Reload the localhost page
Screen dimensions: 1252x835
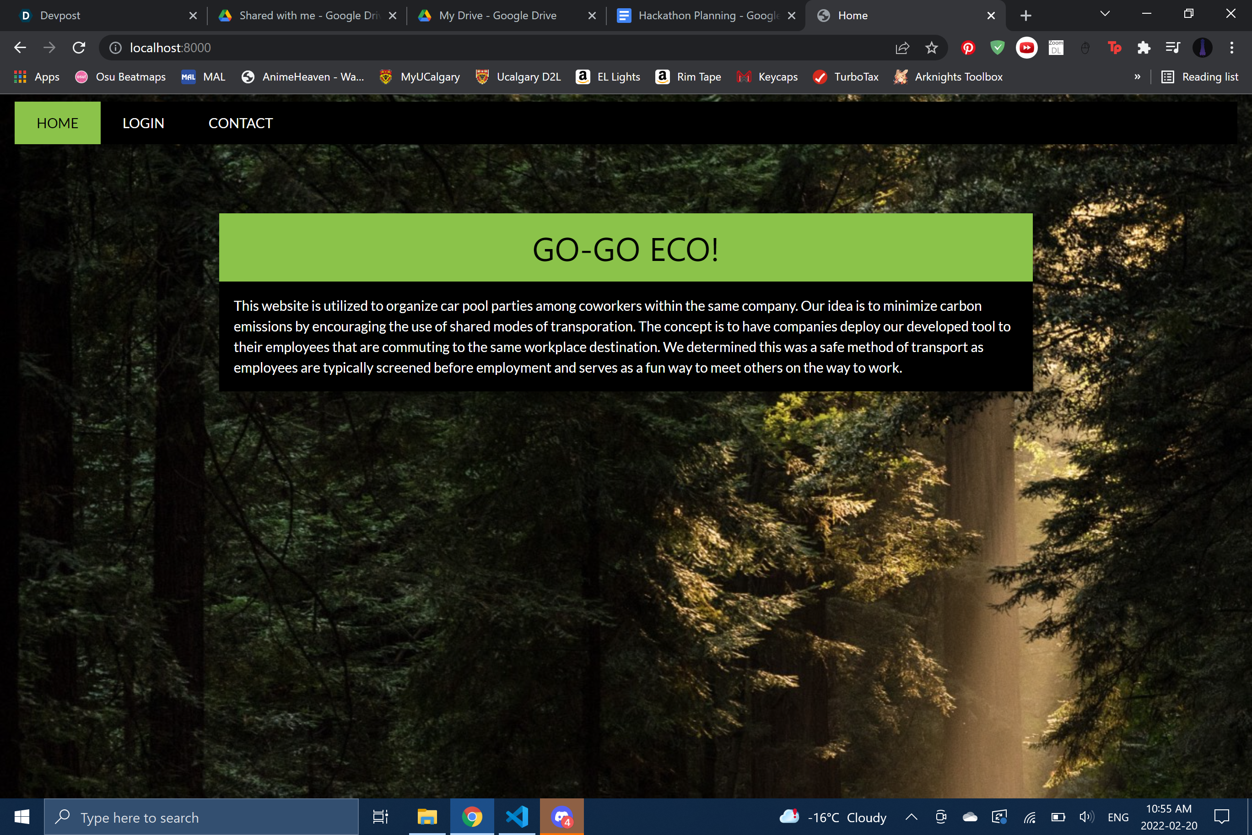coord(79,48)
